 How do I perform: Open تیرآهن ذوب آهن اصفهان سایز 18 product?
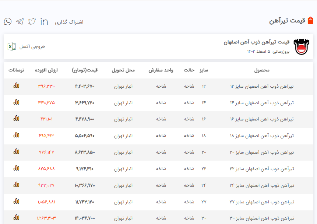(262, 136)
